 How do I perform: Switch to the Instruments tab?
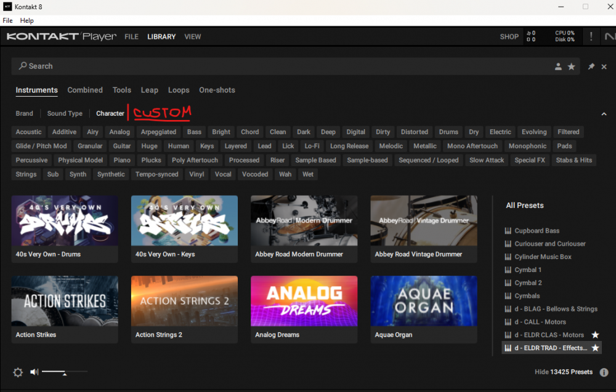click(x=36, y=90)
